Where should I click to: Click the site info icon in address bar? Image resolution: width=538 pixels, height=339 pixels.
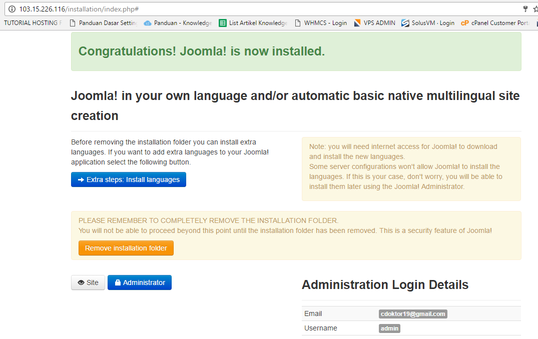click(12, 9)
